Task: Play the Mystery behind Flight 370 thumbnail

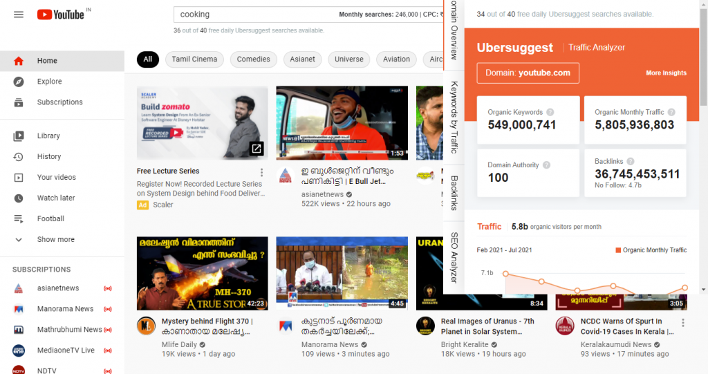Action: click(203, 273)
